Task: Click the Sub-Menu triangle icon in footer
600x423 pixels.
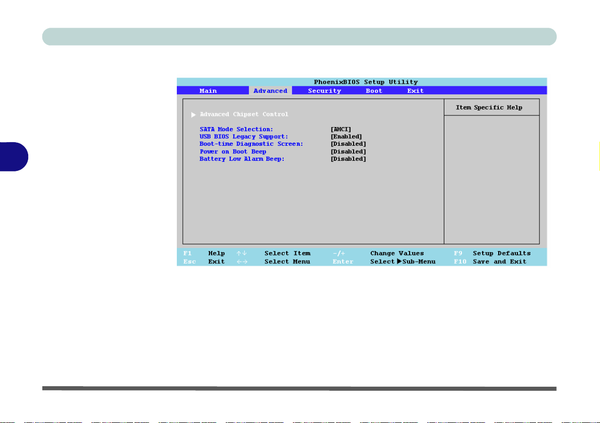Action: click(x=399, y=262)
